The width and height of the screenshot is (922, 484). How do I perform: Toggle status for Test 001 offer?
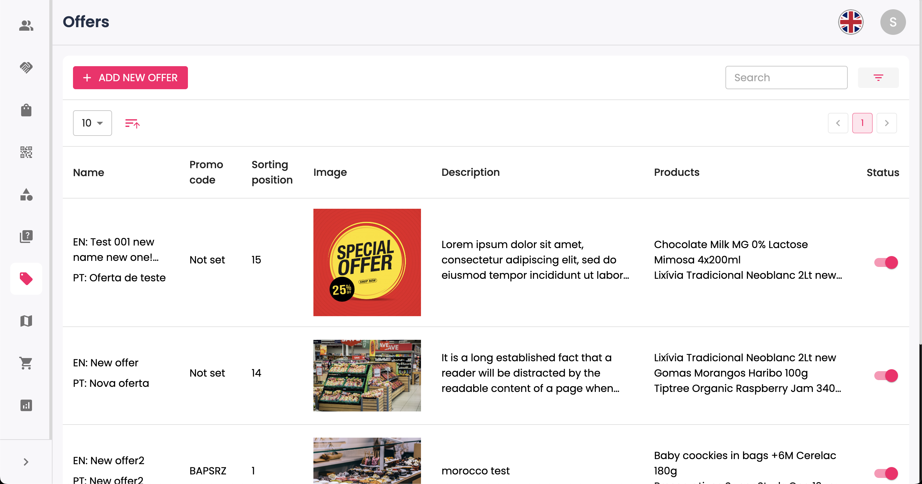[886, 262]
